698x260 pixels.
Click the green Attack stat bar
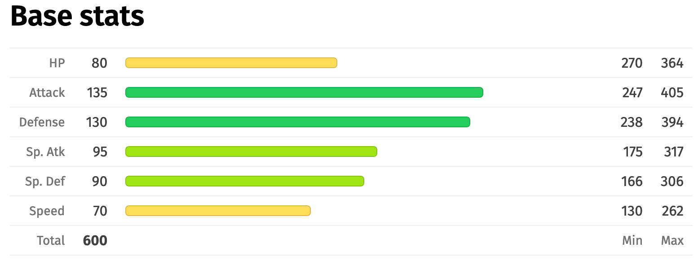pyautogui.click(x=304, y=92)
